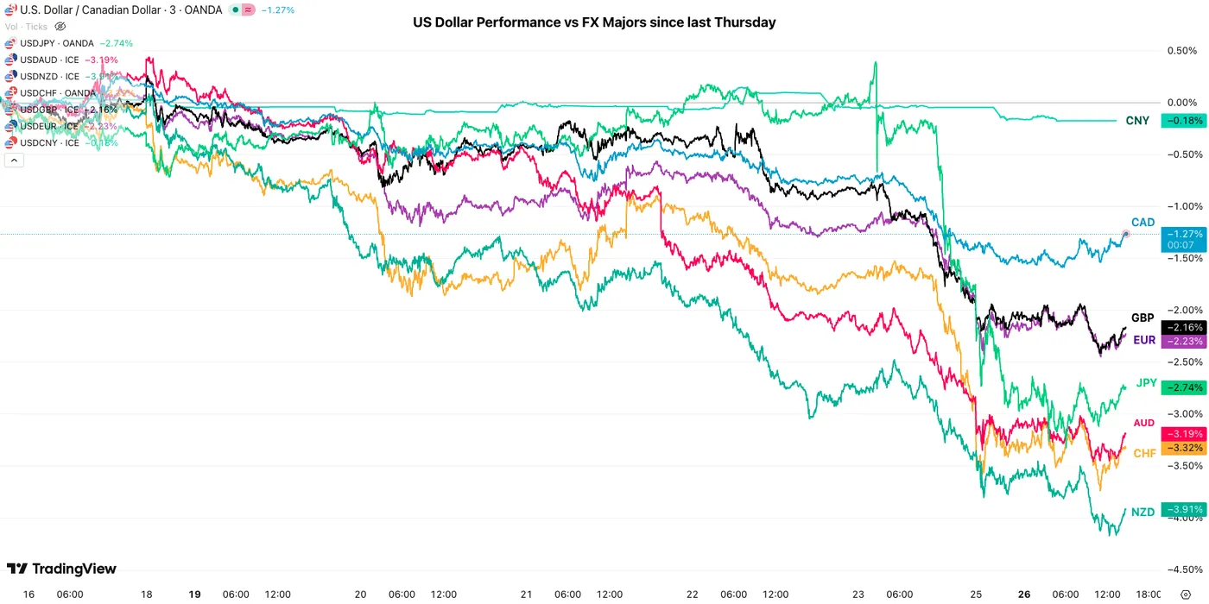Click the CAD −1.27% current price label

coord(1181,233)
